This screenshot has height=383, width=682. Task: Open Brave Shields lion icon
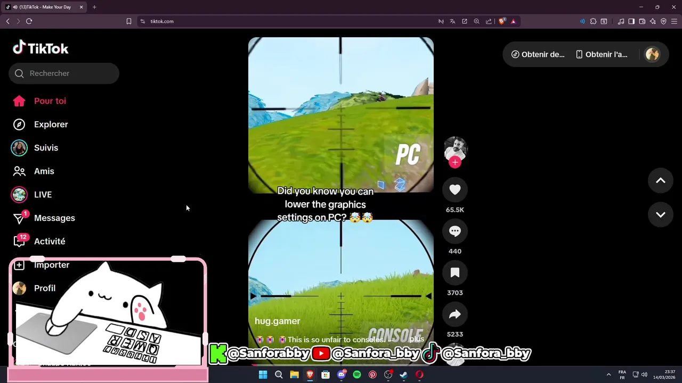501,21
